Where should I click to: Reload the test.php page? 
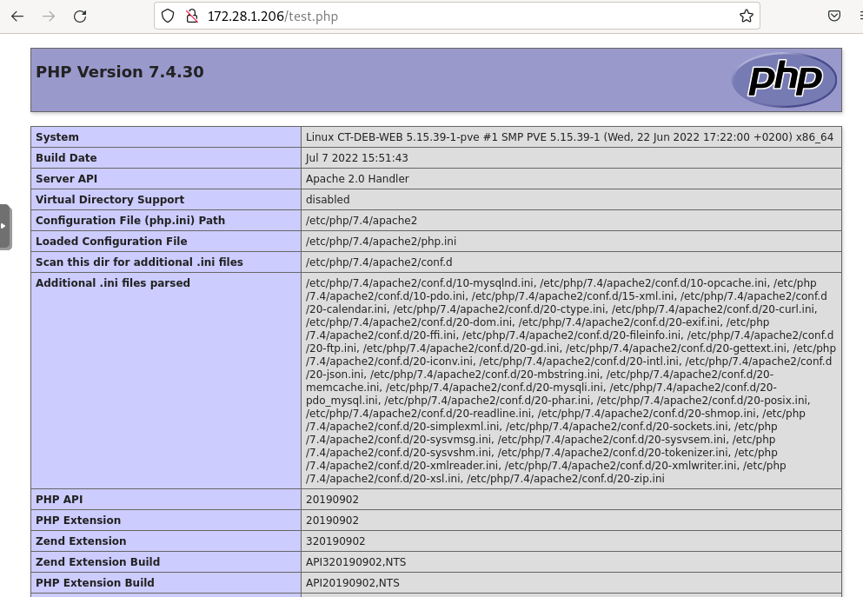point(80,16)
